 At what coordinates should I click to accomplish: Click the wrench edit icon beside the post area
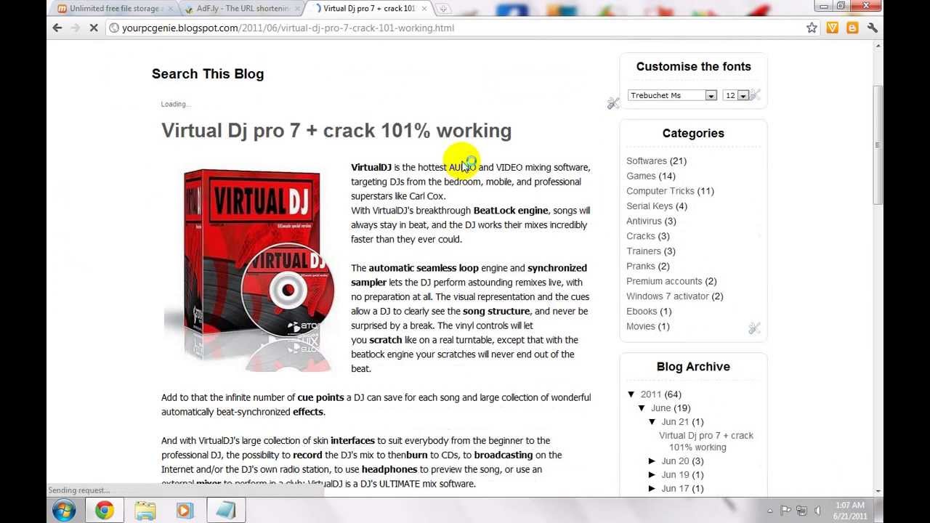tap(613, 103)
